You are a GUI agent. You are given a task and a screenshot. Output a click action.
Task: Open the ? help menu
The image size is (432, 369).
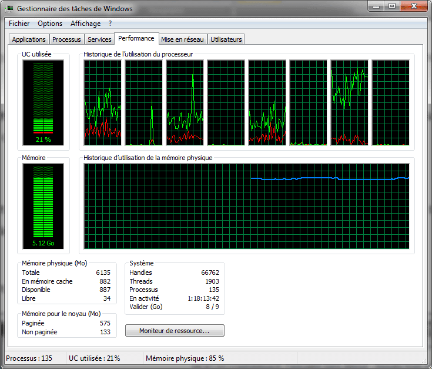click(110, 24)
